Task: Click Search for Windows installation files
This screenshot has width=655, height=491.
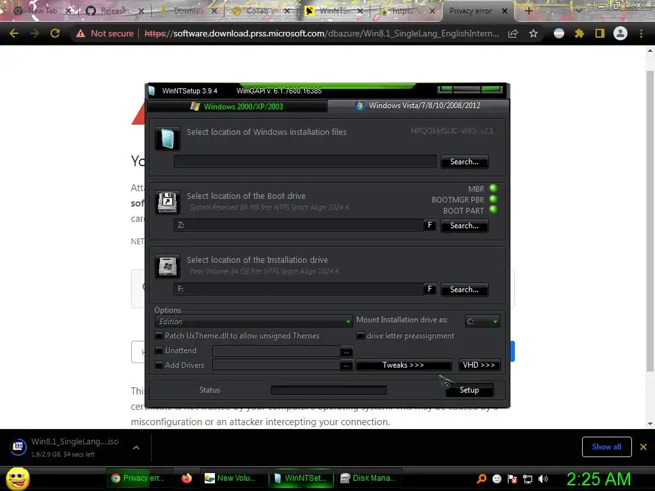Action: click(464, 162)
